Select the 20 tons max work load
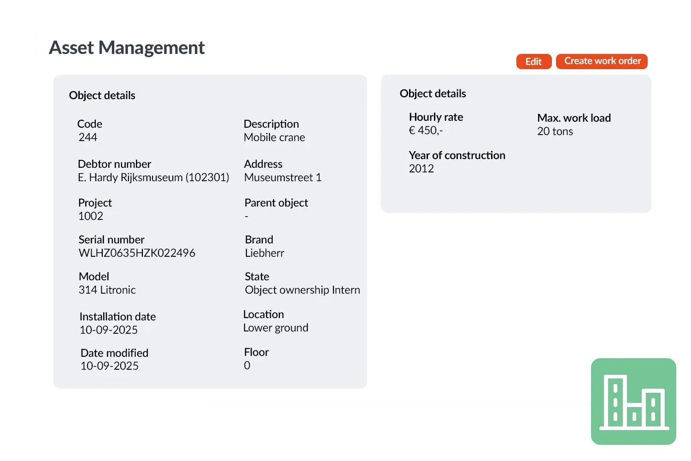 555,131
